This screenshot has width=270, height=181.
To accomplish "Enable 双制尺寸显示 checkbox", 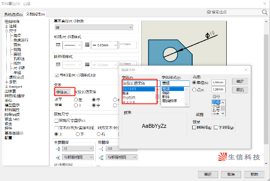I will [x=56, y=121].
